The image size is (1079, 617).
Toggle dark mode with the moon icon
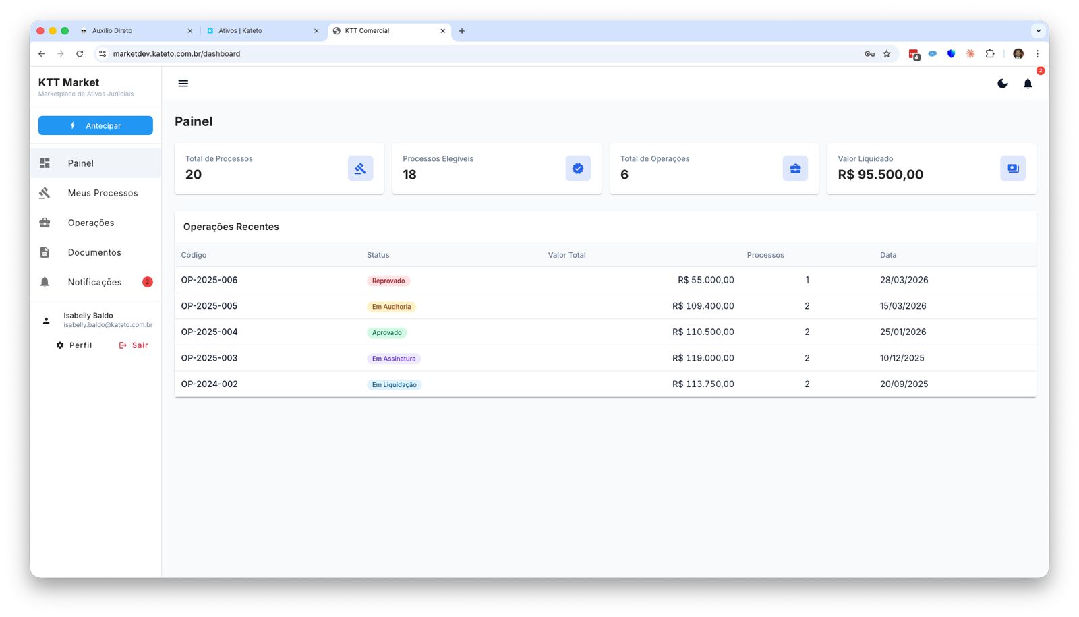pos(1002,84)
